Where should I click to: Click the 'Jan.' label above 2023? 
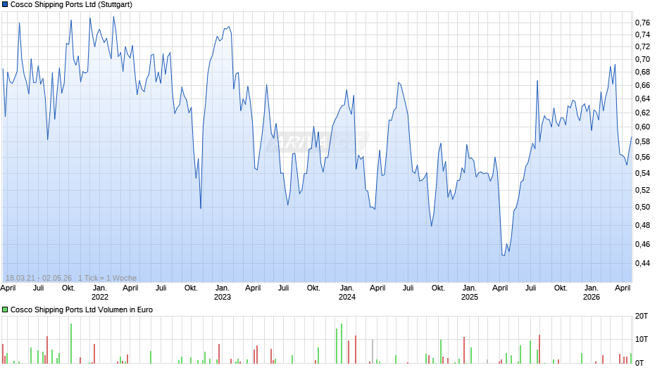223,288
